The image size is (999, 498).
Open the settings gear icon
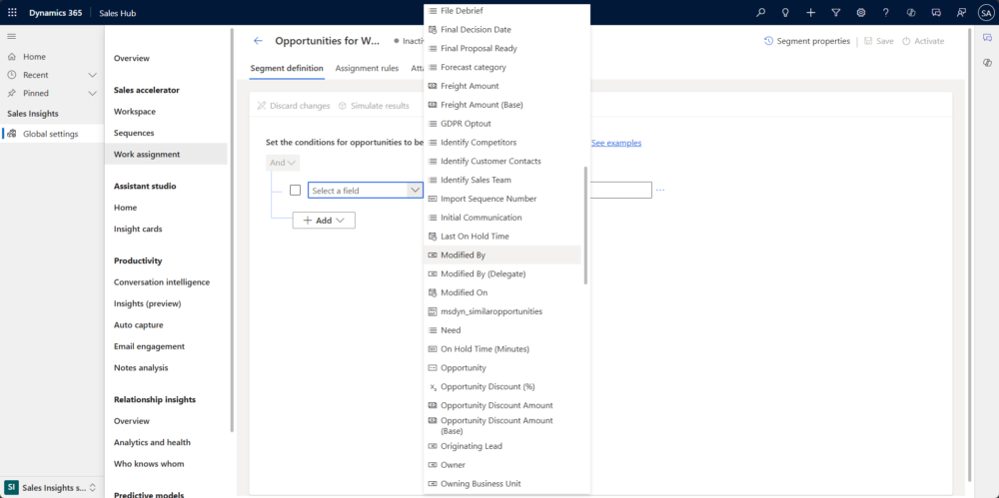click(860, 12)
